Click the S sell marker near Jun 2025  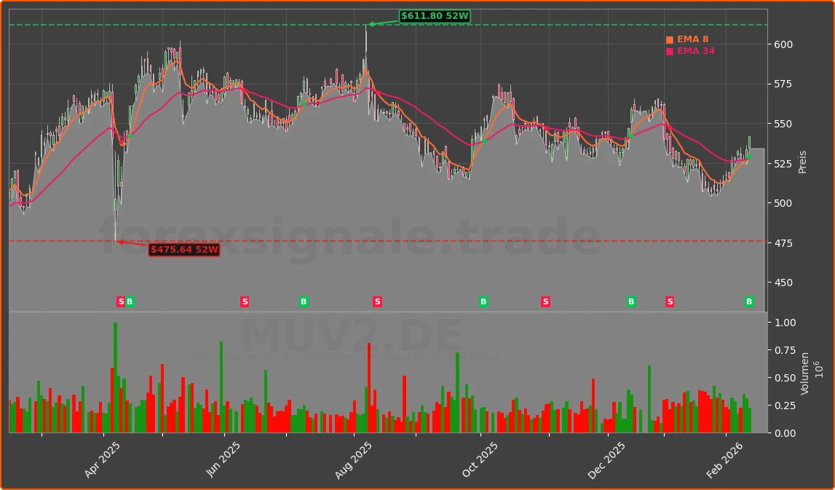pos(245,301)
